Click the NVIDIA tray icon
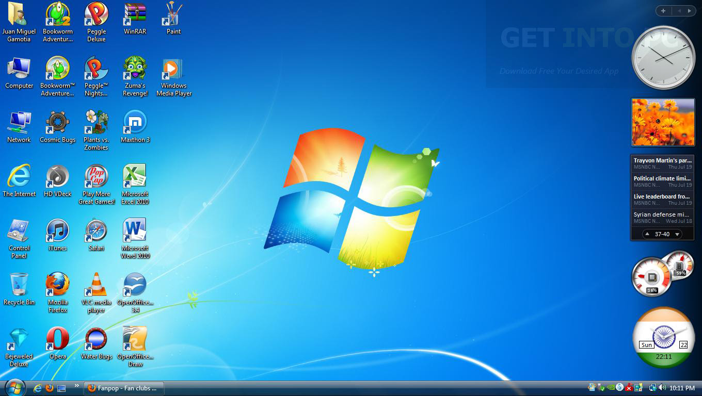Image resolution: width=702 pixels, height=396 pixels. coord(611,387)
